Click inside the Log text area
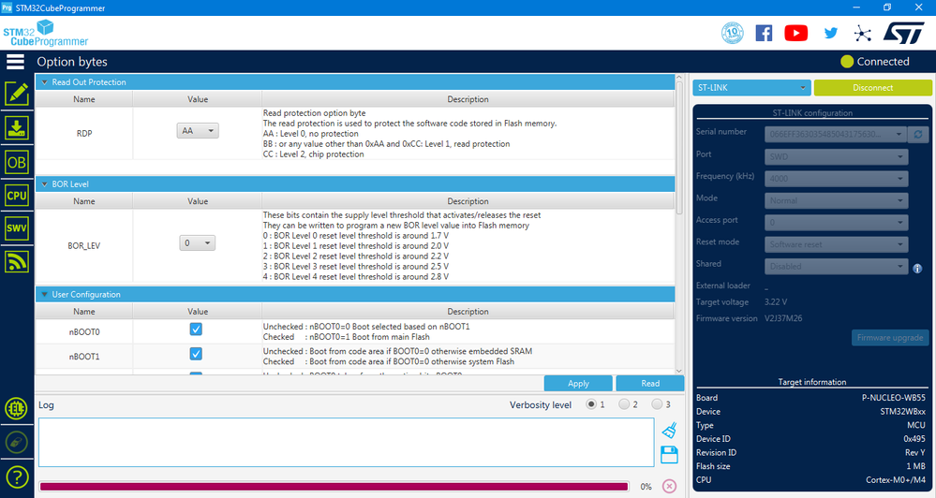Image resolution: width=936 pixels, height=498 pixels. (347, 442)
